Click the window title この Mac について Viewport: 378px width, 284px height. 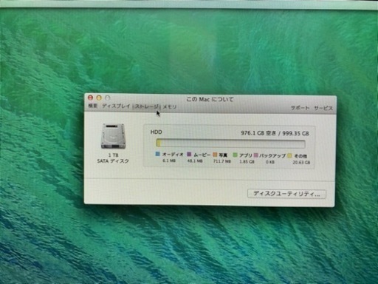pos(210,99)
